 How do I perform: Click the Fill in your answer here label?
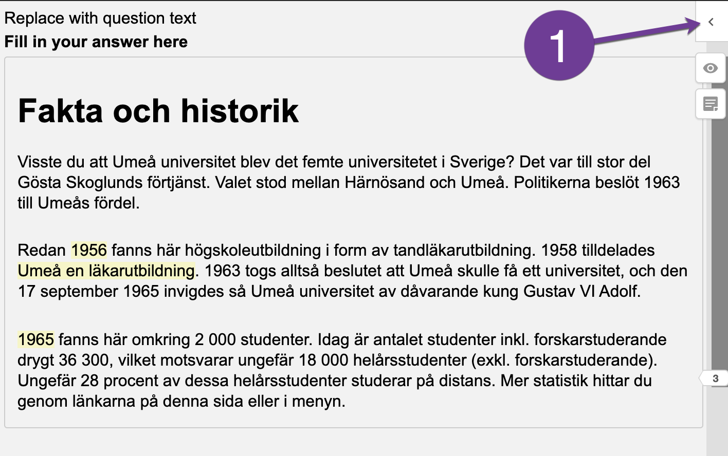96,42
